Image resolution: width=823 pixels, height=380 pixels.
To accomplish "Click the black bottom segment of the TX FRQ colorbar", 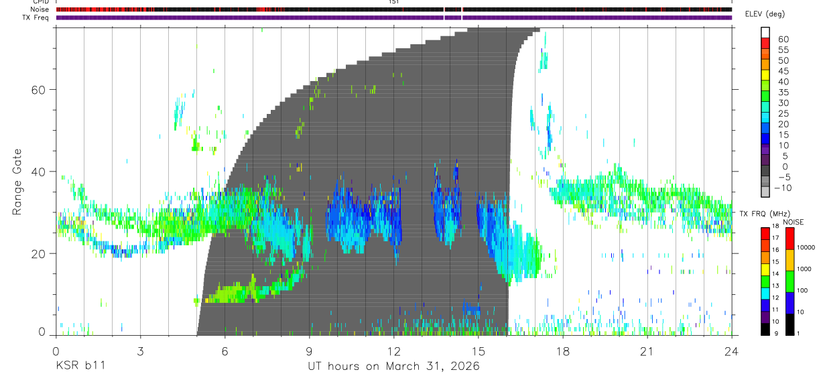I will [x=765, y=328].
